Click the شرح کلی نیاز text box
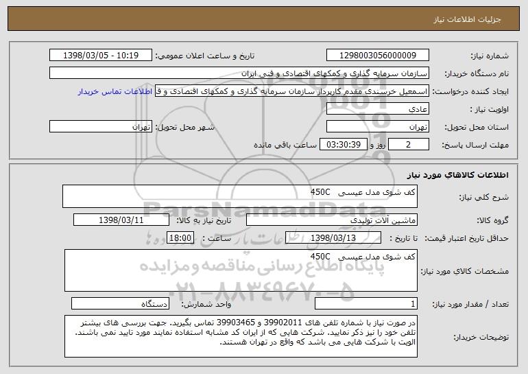 pyautogui.click(x=240, y=196)
